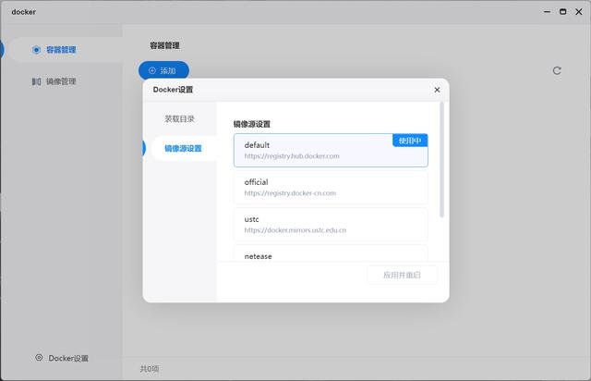This screenshot has height=381, width=591.
Task: Click the image management sidebar icon
Action: coord(36,81)
